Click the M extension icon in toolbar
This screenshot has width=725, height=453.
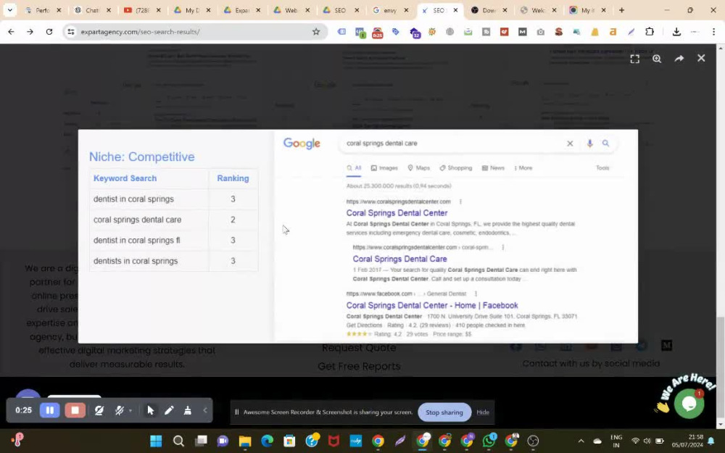click(522, 32)
